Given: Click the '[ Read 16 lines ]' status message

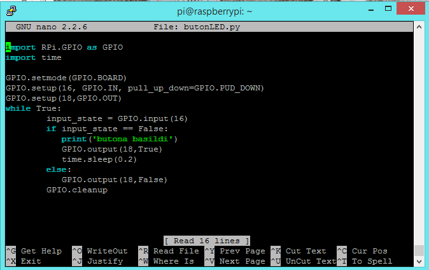Looking at the screenshot, I should pos(207,241).
